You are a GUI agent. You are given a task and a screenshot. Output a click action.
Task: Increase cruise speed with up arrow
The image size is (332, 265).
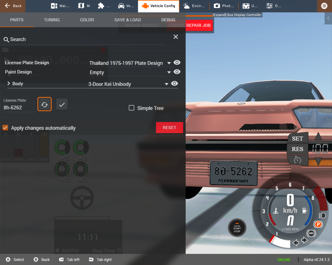click(x=318, y=136)
